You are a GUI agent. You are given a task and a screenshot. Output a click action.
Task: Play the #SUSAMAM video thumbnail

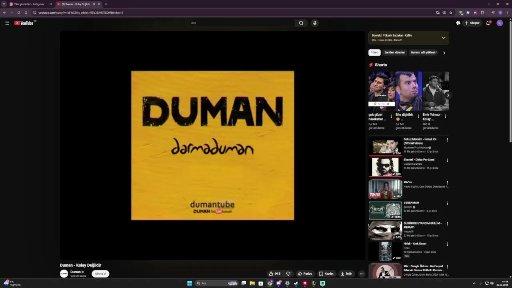385,210
